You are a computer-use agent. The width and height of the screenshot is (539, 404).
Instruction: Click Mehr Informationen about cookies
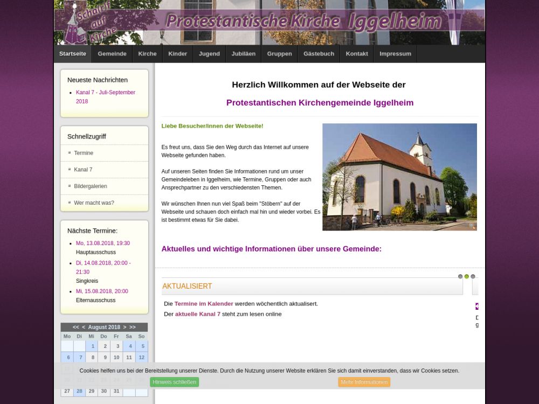[x=364, y=382]
